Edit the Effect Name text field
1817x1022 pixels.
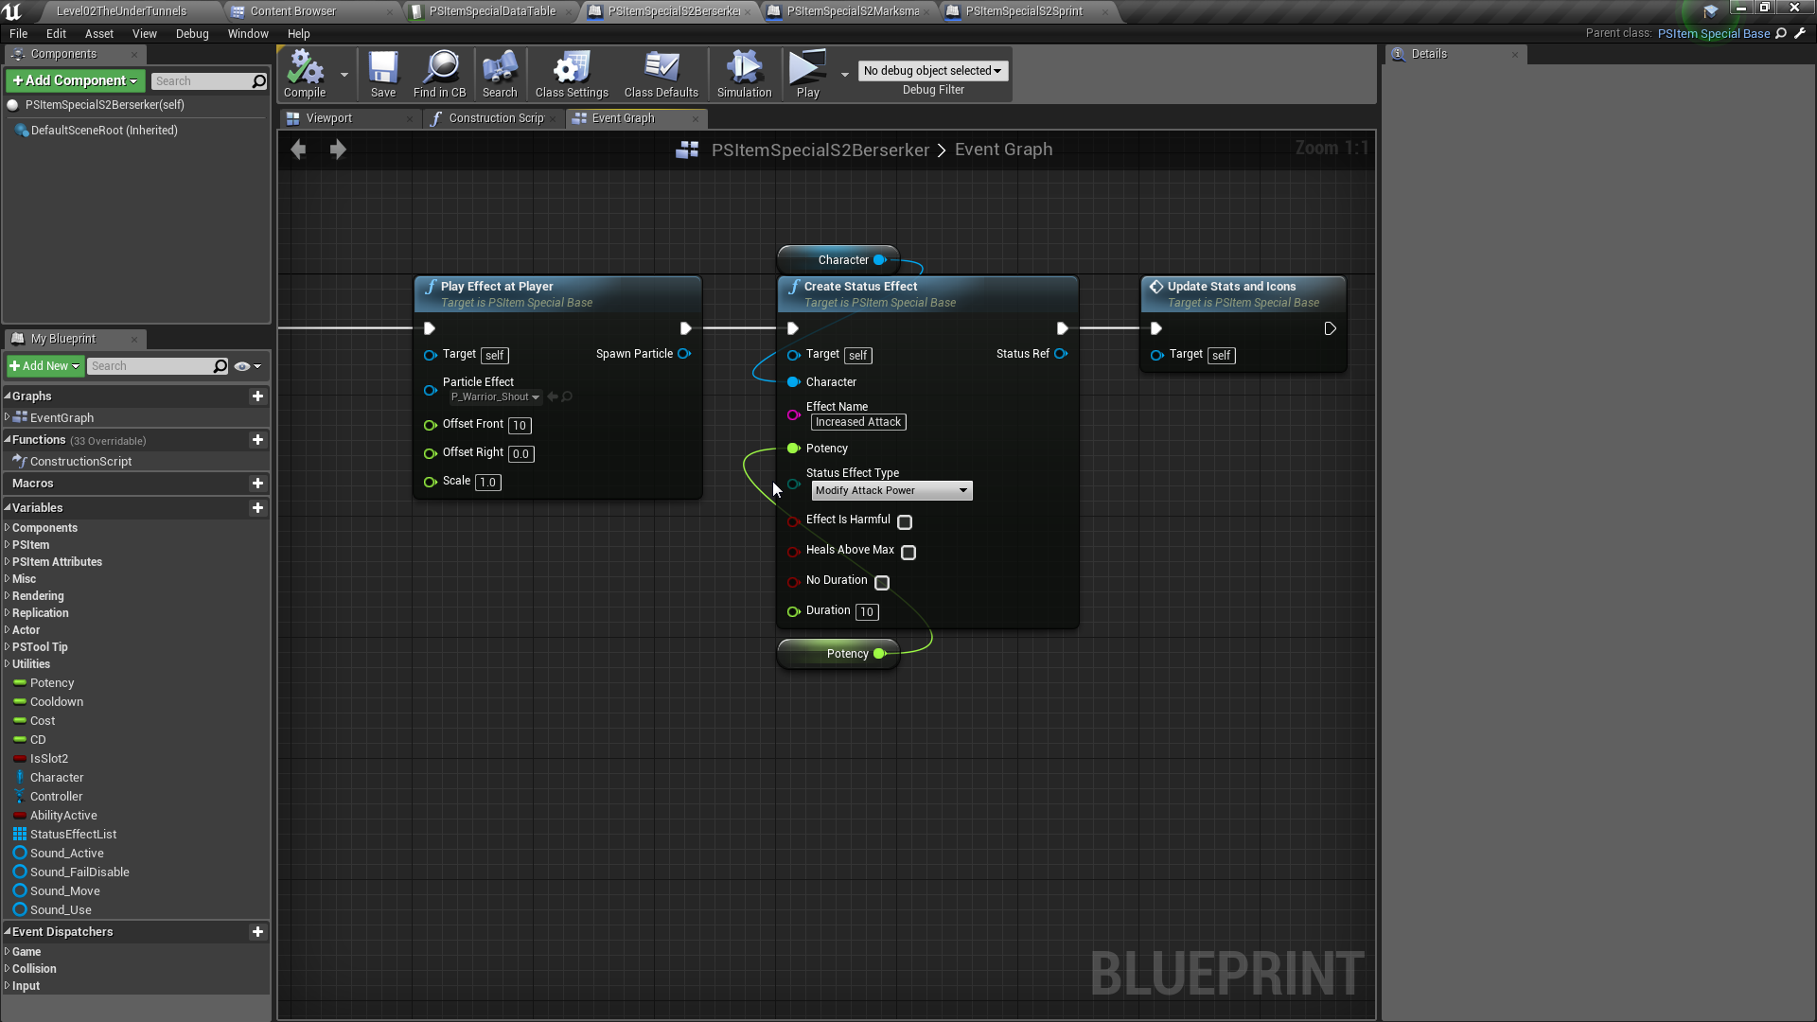pos(858,422)
